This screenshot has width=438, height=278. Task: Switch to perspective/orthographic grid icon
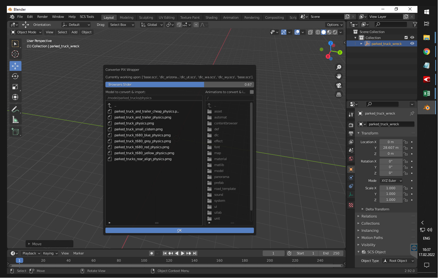pos(339,94)
